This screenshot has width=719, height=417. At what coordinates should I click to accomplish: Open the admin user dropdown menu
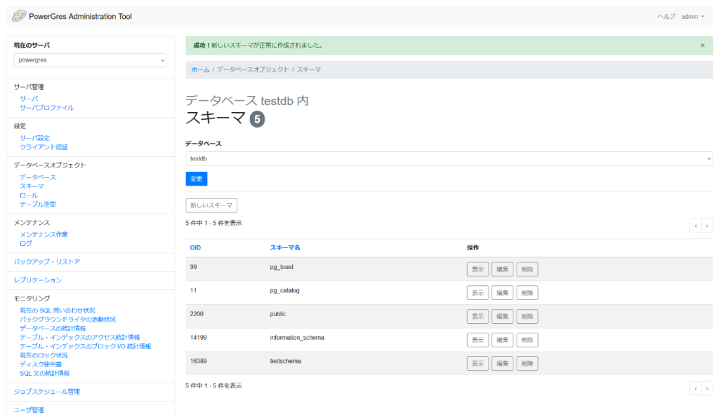(x=692, y=17)
